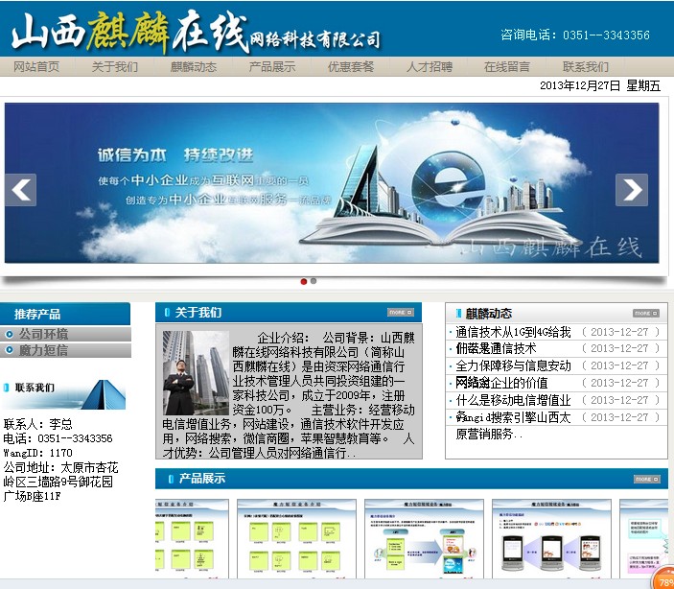The image size is (674, 589).
Task: Navigate to 联系我们 in the top menu
Action: point(586,67)
